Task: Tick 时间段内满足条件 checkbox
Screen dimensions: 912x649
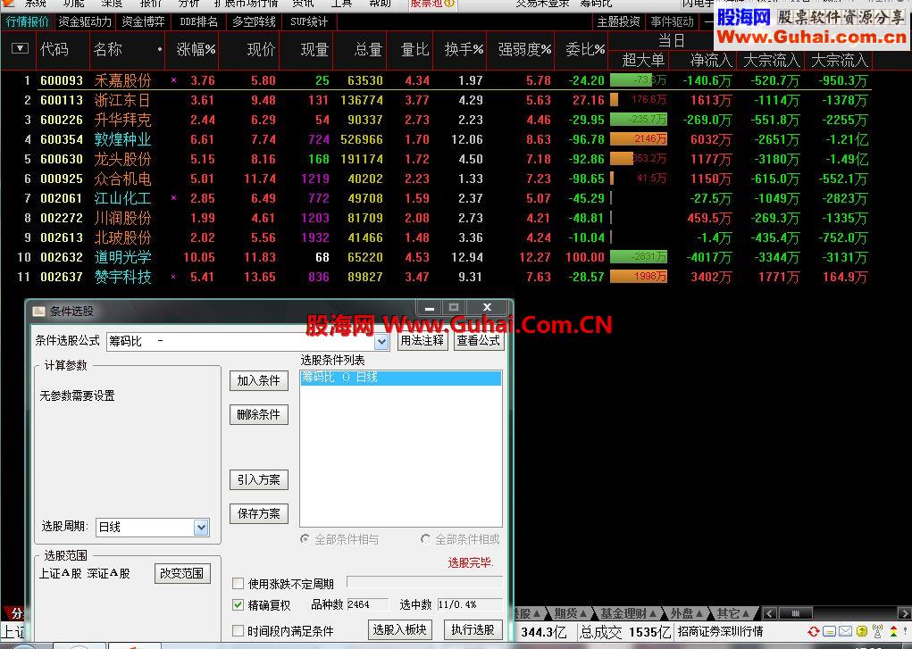Action: point(238,630)
